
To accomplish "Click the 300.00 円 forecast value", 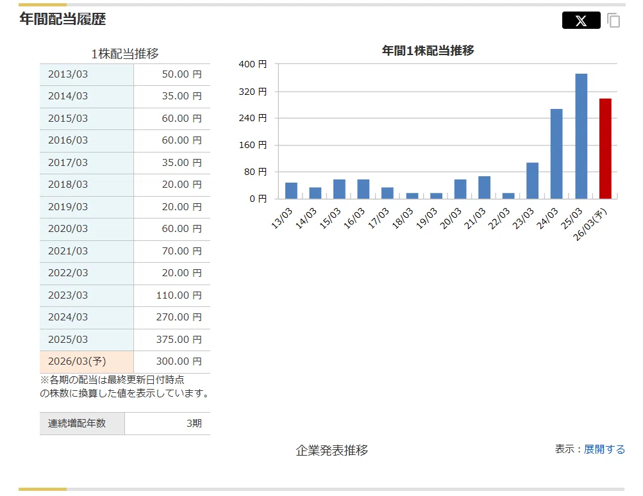I will tap(179, 361).
